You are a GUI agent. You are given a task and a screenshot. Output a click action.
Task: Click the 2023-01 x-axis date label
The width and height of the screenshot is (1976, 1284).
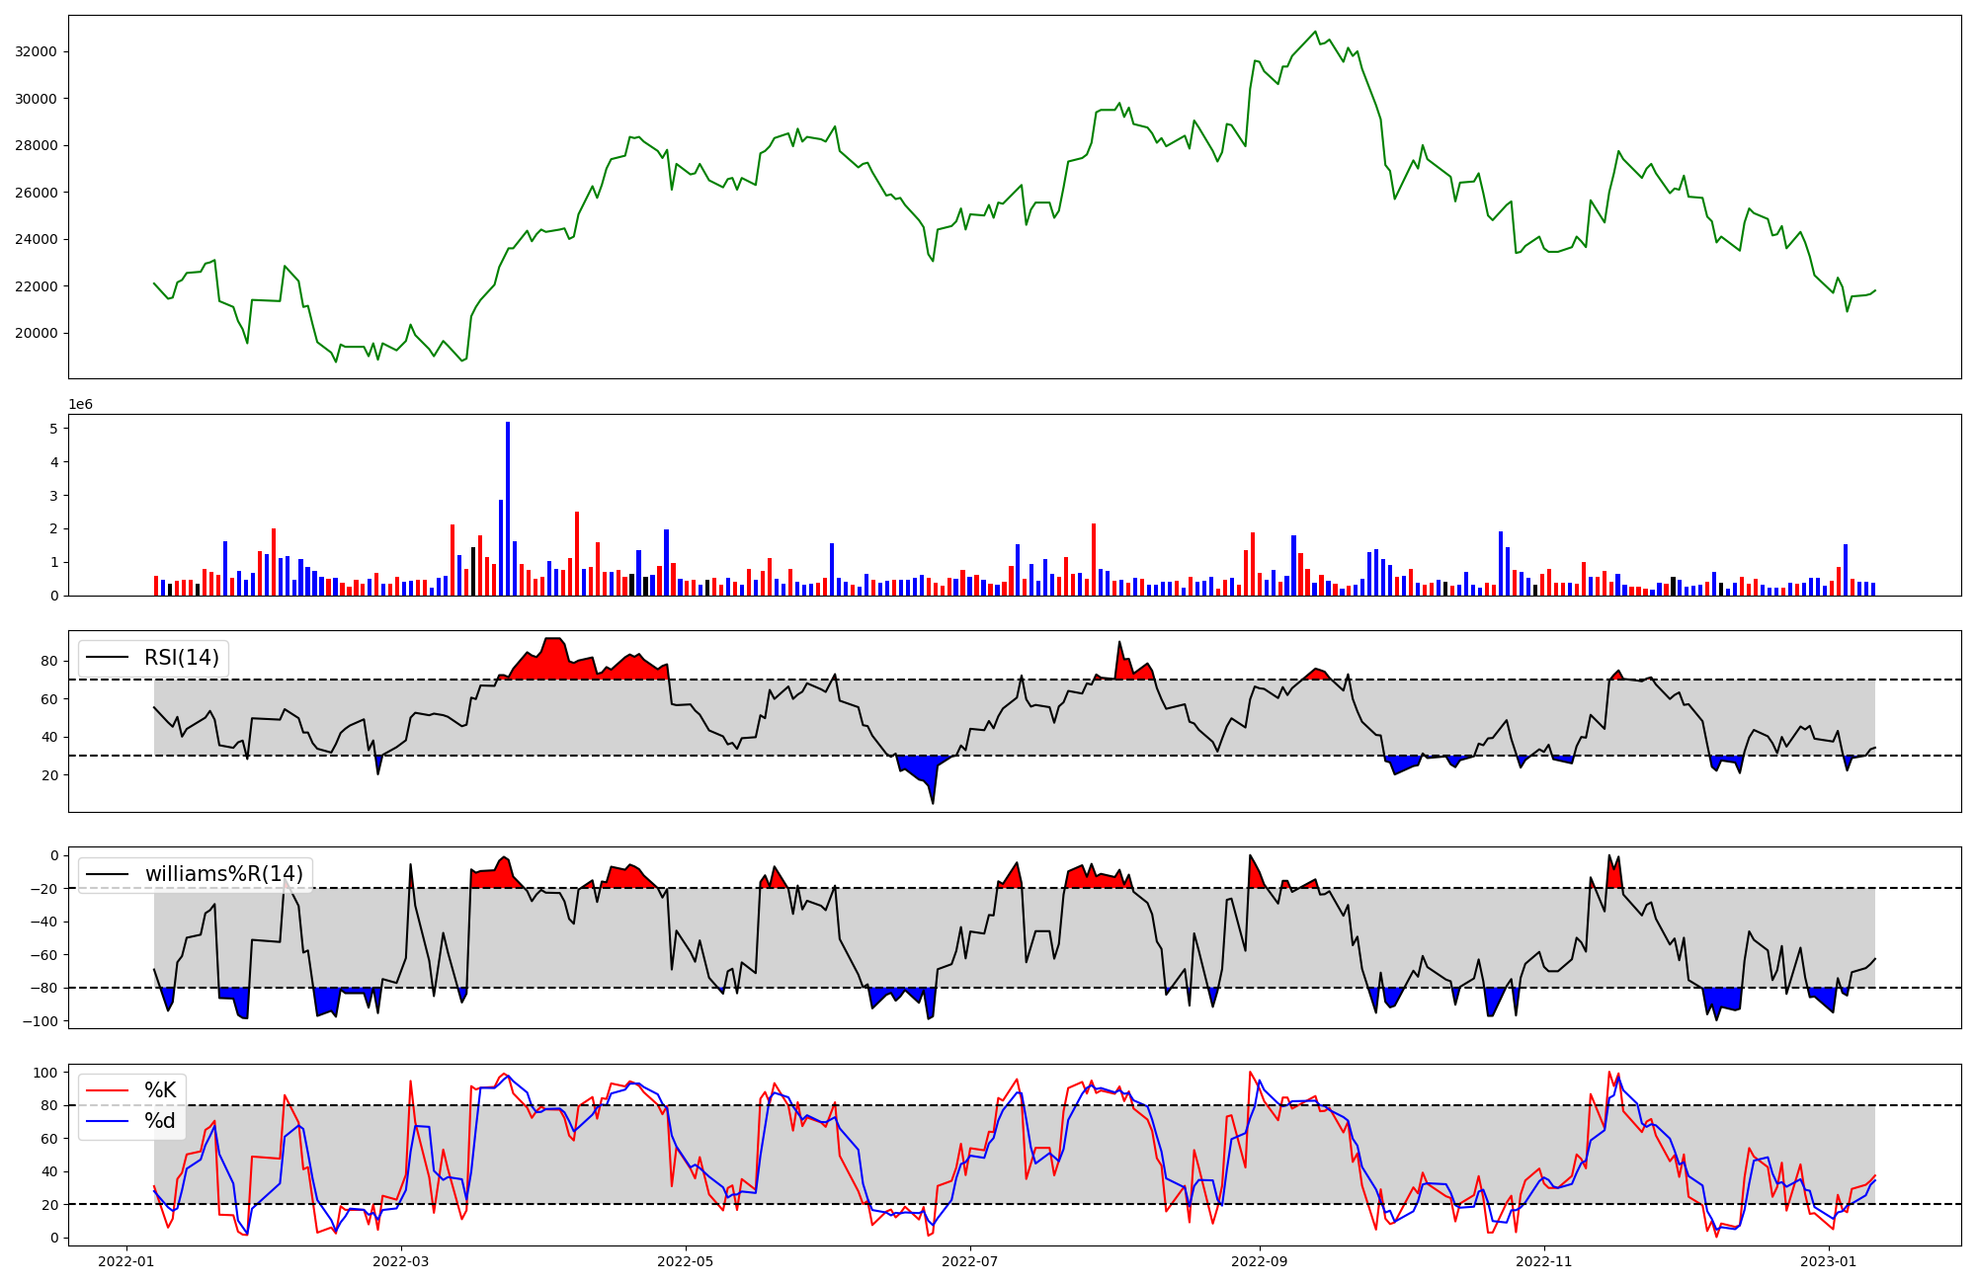tap(1829, 1261)
